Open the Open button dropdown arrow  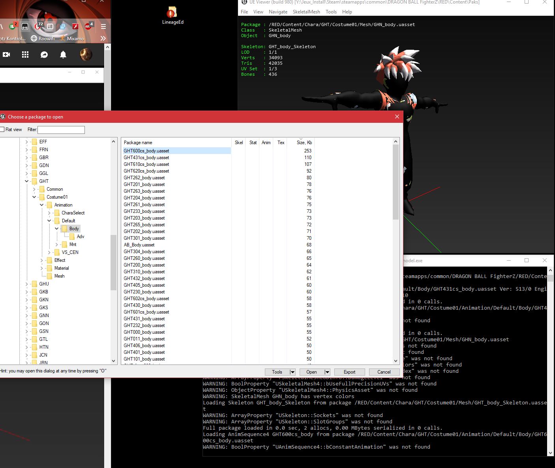327,372
